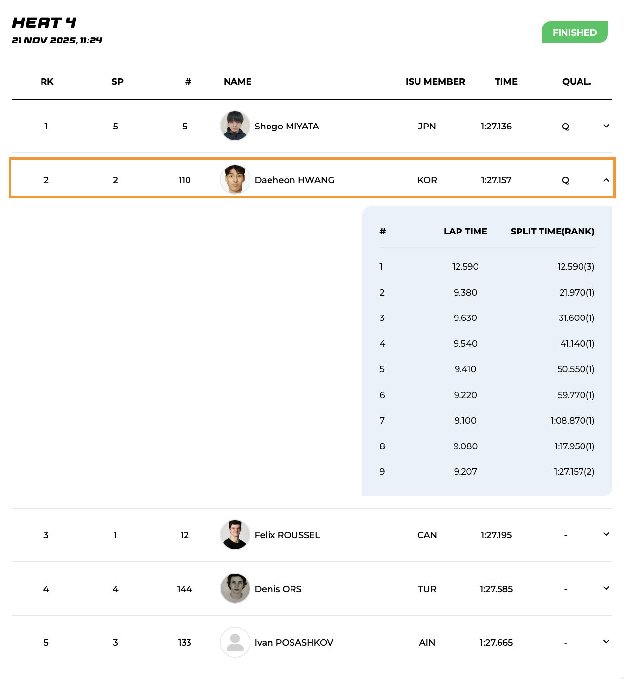
Task: Click the RK column header
Action: 47,82
